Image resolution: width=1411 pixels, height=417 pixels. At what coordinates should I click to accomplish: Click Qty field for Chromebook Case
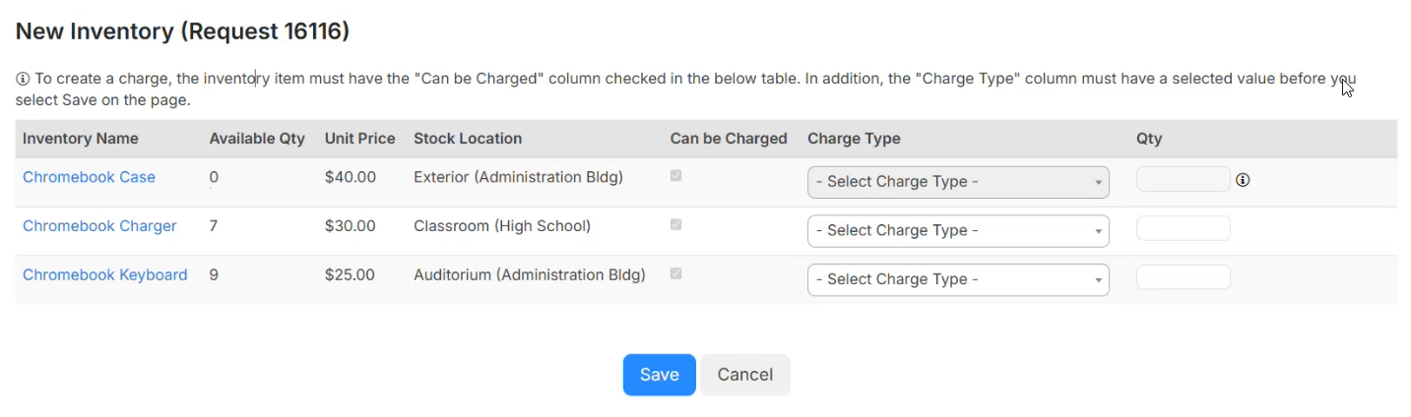point(1183,180)
